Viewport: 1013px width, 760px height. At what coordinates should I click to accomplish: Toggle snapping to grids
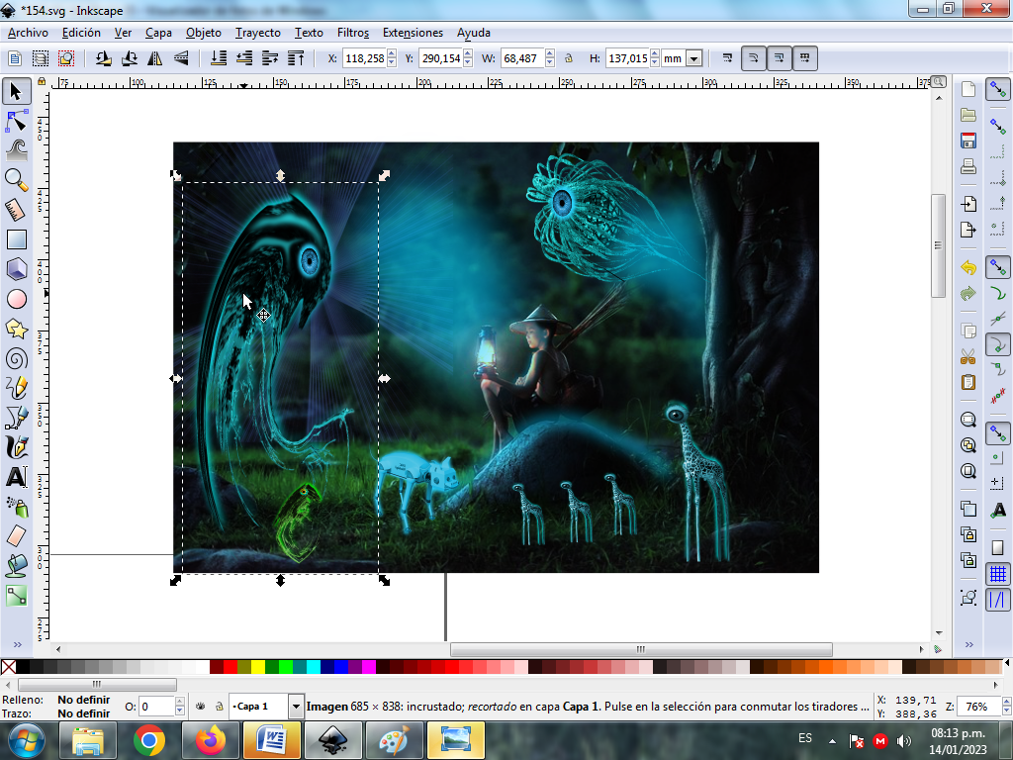(x=998, y=574)
